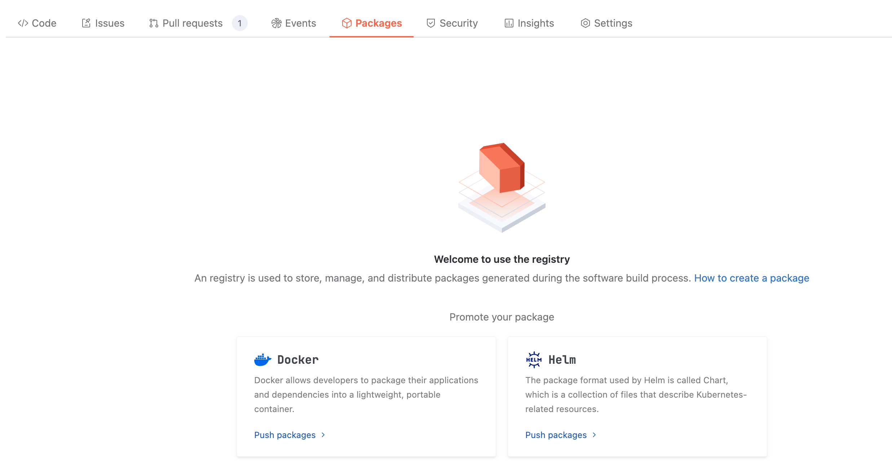Click the Issues tab edit icon

(86, 23)
